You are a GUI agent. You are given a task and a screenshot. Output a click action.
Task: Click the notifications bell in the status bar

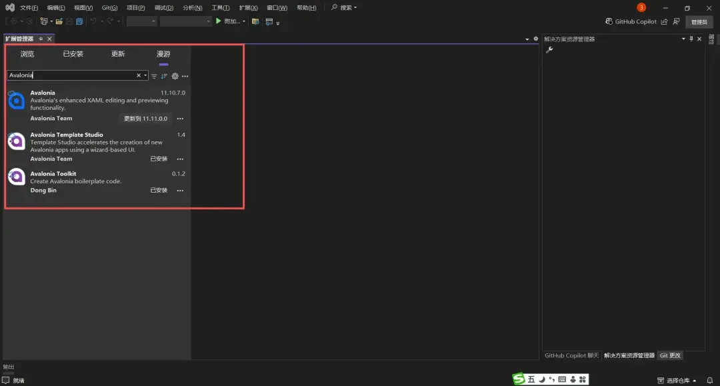click(x=709, y=379)
